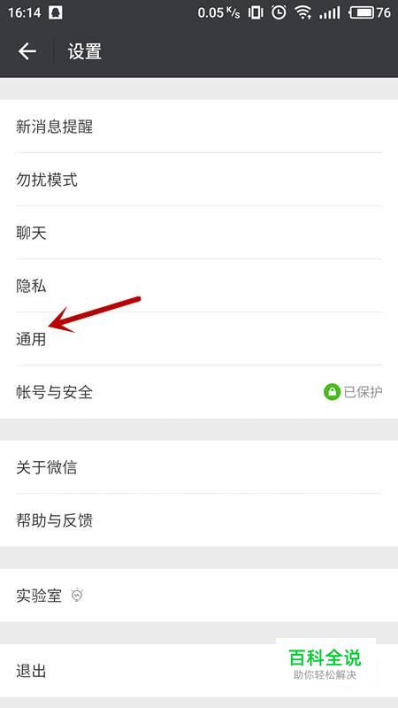The image size is (398, 708).
Task: Tap the 退出 logout option
Action: pos(199,671)
